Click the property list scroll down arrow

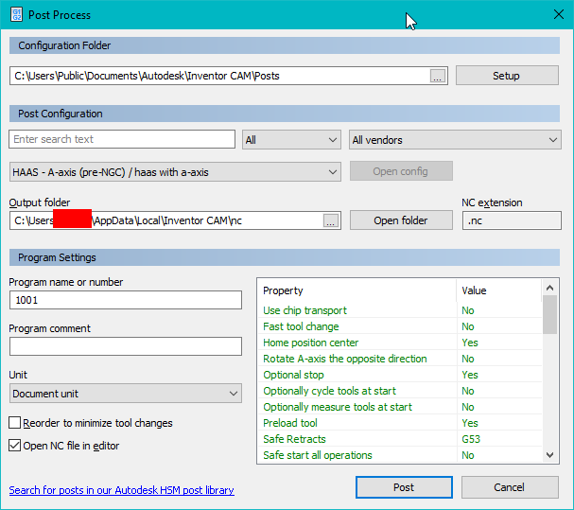point(549,455)
